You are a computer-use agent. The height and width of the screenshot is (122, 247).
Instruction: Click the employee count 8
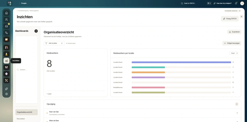[x=49, y=64]
